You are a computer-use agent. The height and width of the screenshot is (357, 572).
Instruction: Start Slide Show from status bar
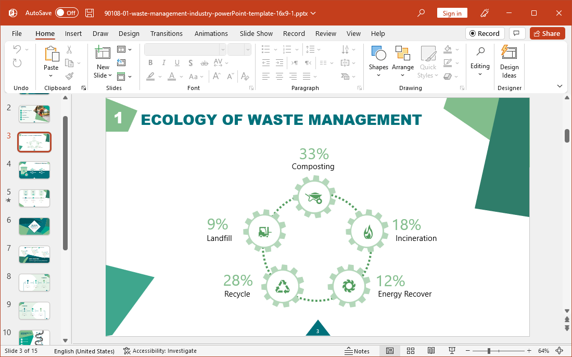(452, 351)
